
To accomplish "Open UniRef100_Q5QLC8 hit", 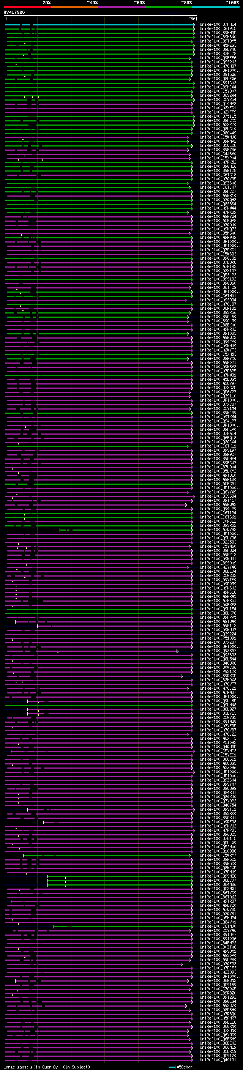I will (x=218, y=146).
